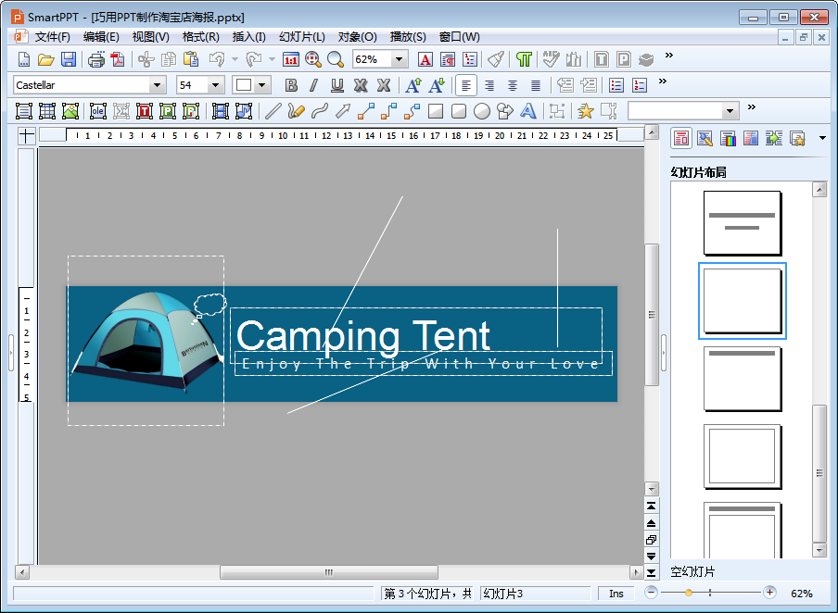This screenshot has height=613, width=838.
Task: Insert picture frame from the drawing toolbar
Action: coord(70,111)
